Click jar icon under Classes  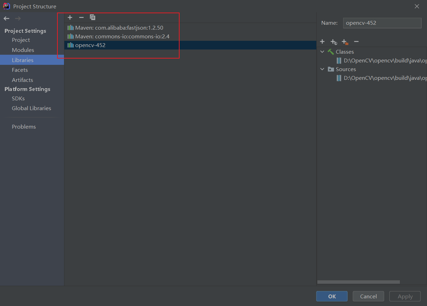tap(339, 61)
